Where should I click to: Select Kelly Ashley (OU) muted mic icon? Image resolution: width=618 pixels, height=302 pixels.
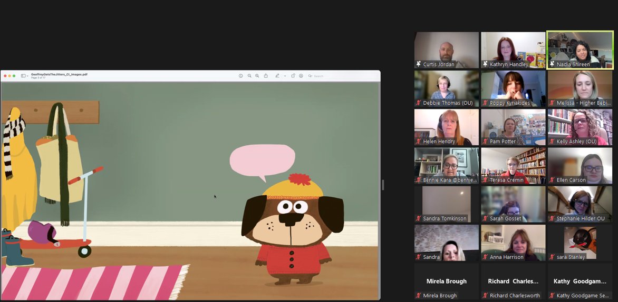point(552,141)
